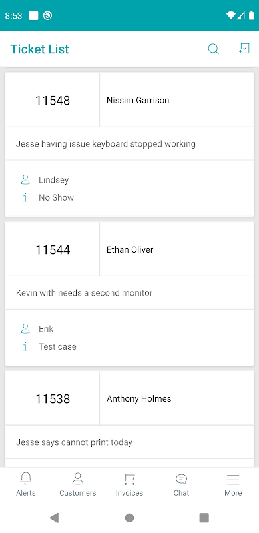Select customer Ethan Oliver
259x533 pixels.
[130, 249]
